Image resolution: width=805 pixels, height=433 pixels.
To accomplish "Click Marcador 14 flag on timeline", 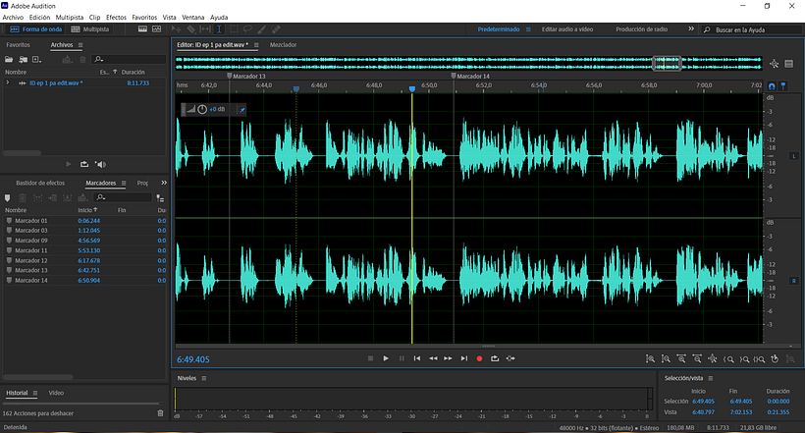I will (x=454, y=76).
